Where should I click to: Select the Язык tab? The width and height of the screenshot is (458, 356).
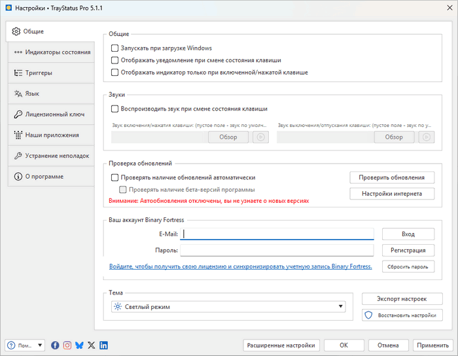(x=51, y=94)
